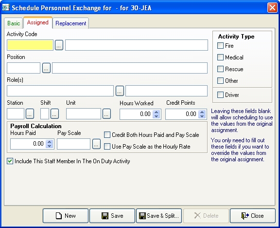
Task: Decrease Credit Points with the down arrow
Action: 202,116
